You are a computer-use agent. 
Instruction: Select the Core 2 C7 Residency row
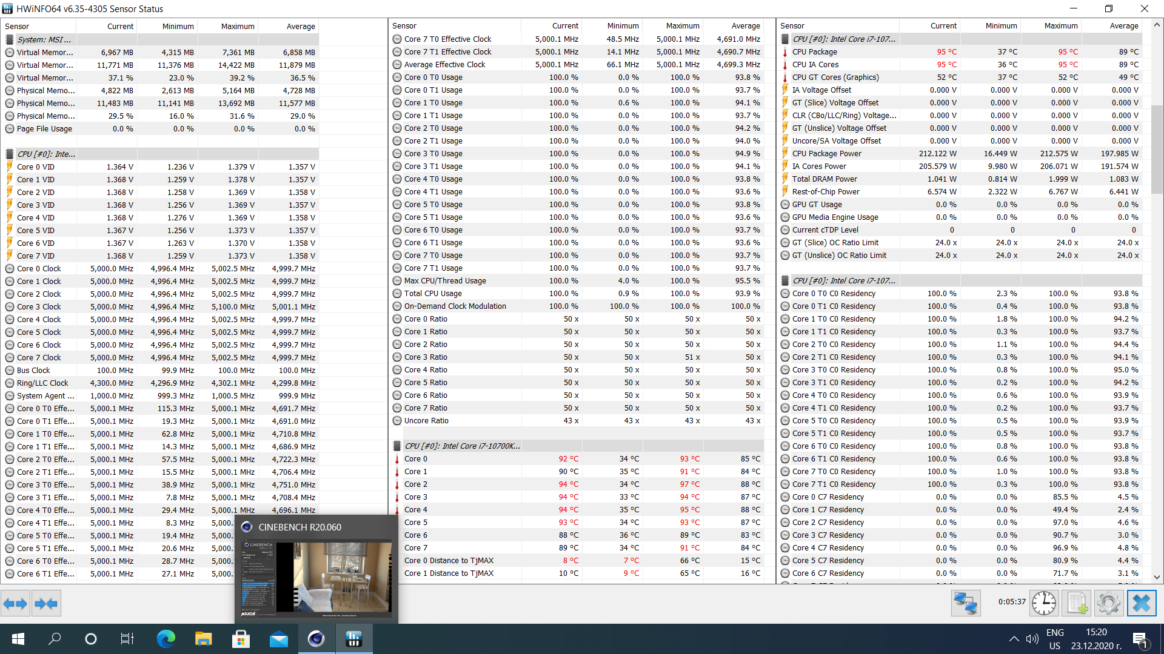960,522
